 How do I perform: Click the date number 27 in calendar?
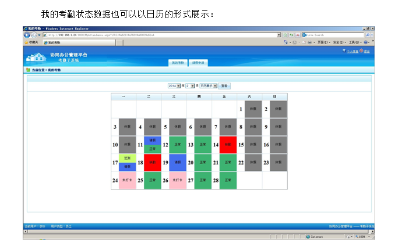(x=191, y=181)
